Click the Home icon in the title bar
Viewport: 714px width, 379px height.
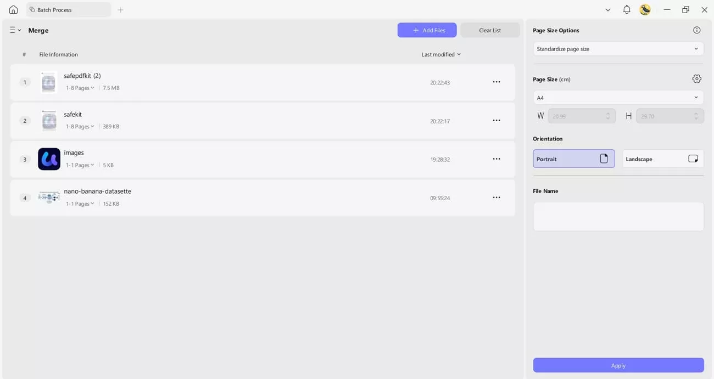[x=12, y=9]
